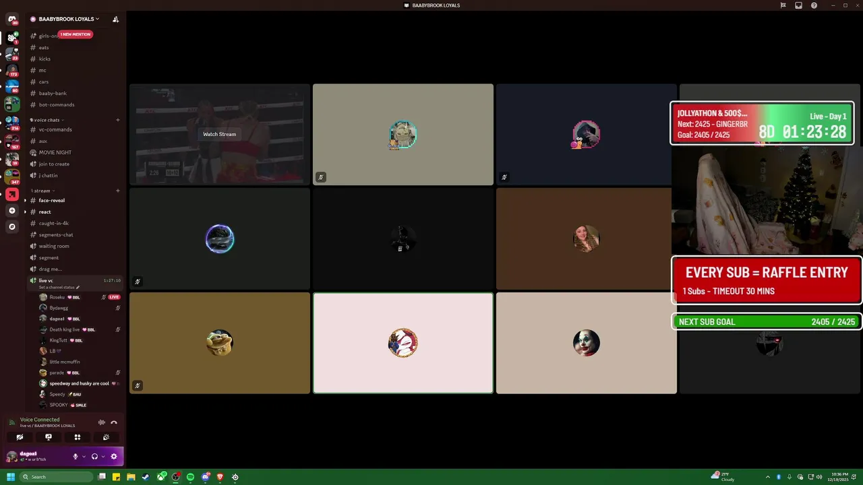Open User Settings gear icon
This screenshot has width=863, height=485.
tap(113, 456)
